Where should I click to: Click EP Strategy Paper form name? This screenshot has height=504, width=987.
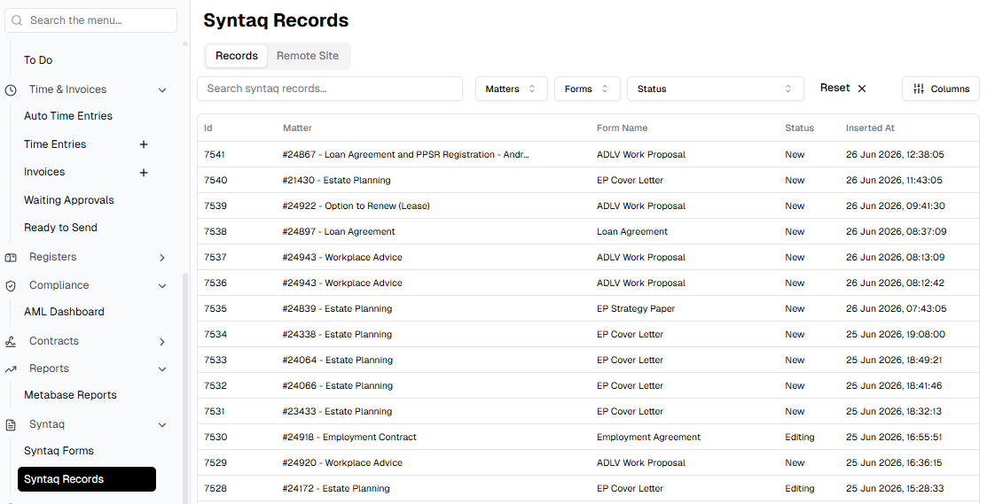pyautogui.click(x=636, y=308)
